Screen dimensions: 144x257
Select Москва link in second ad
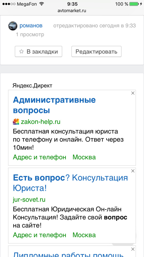click(x=84, y=235)
